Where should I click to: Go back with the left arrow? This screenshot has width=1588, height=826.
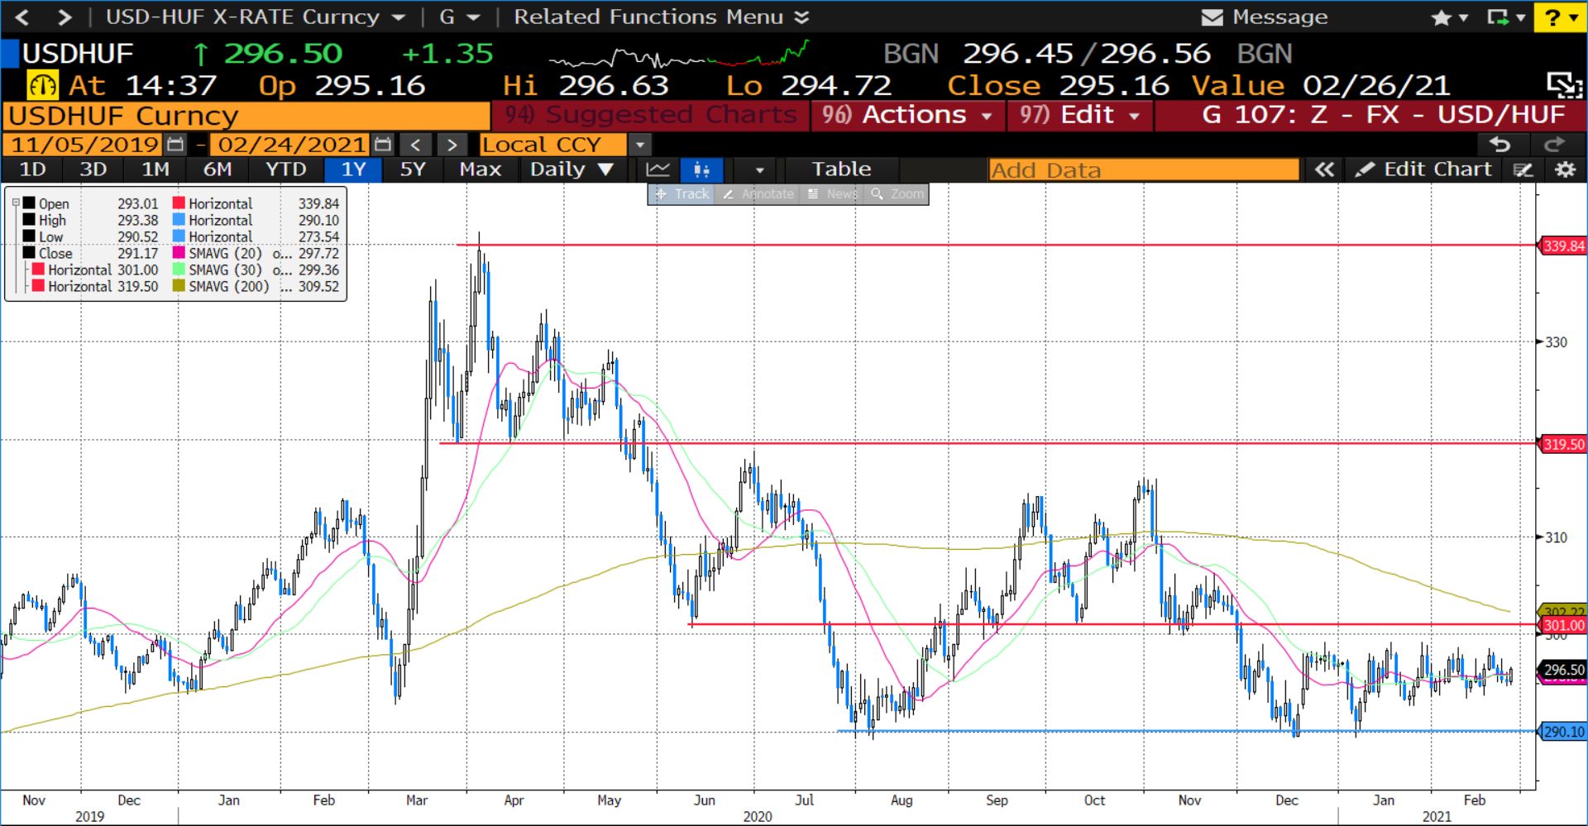coord(22,17)
